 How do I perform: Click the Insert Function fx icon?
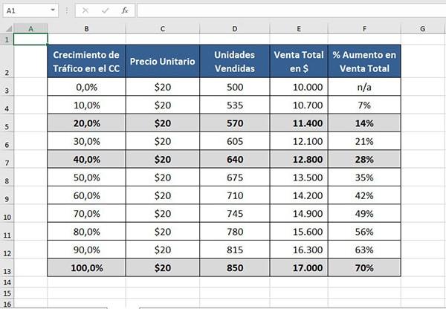pos(124,11)
